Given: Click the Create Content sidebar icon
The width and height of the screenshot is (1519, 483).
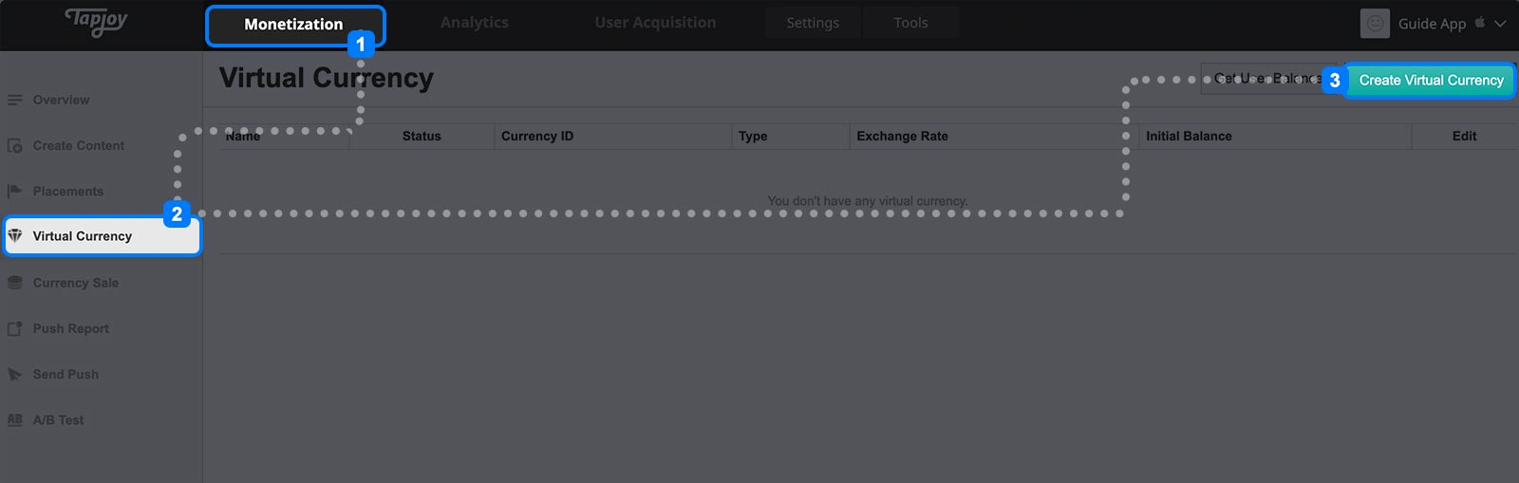Looking at the screenshot, I should [15, 145].
